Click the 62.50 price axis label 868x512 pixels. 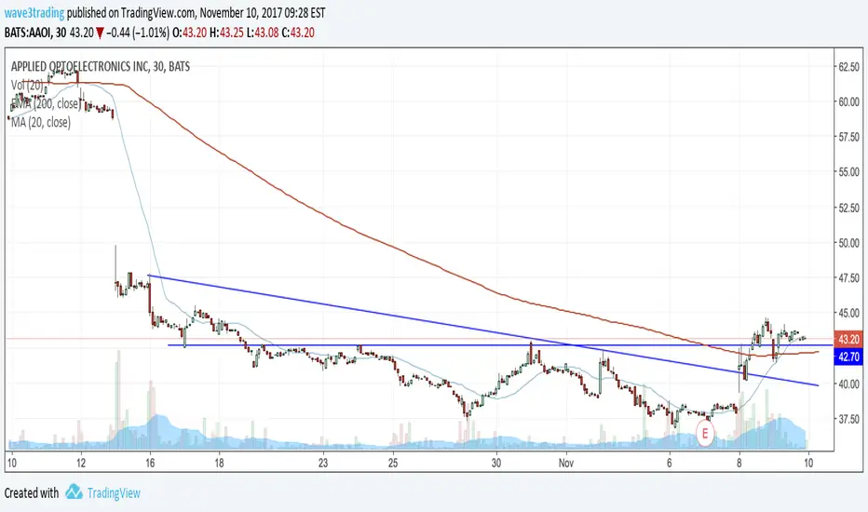[849, 67]
